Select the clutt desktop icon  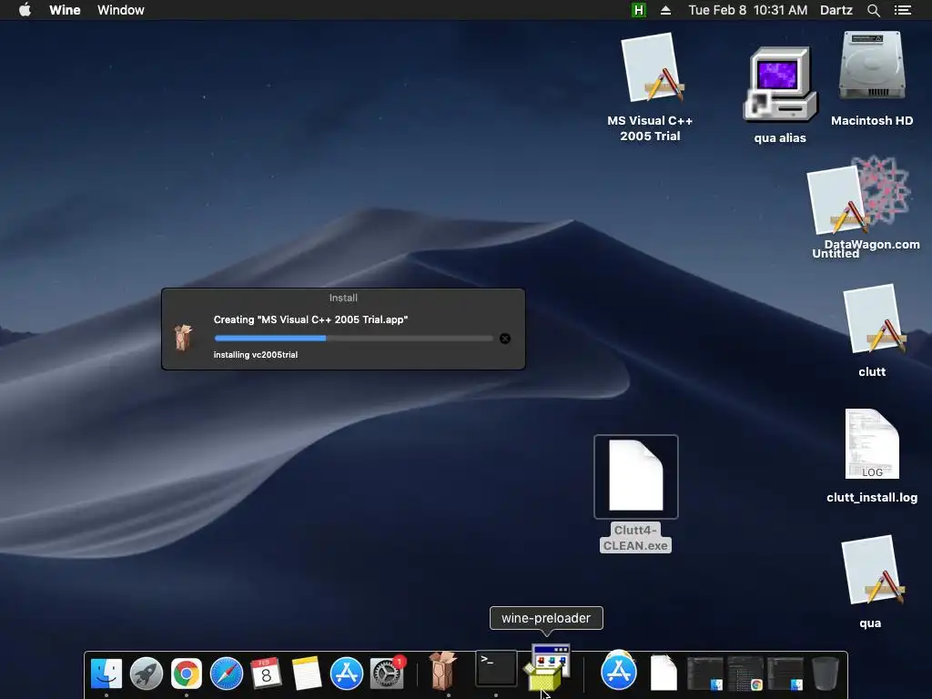[873, 319]
